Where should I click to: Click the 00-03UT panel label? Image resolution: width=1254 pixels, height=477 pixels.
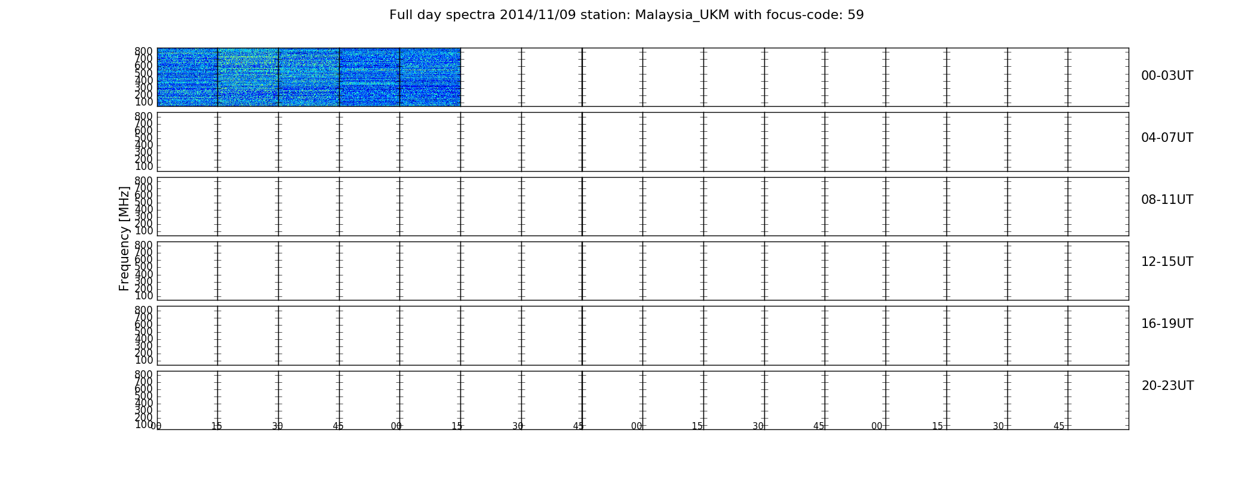pos(1167,76)
